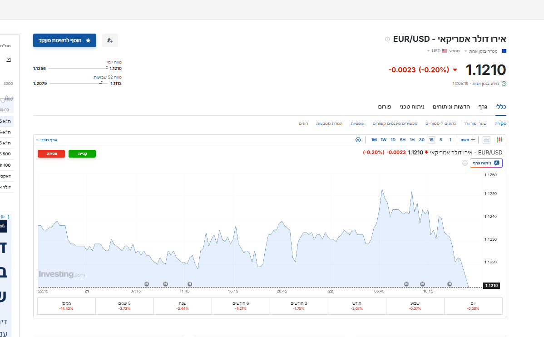Expand the מט"ח בזמן אמת dropdown
This screenshot has height=337, width=544.
[x=481, y=51]
